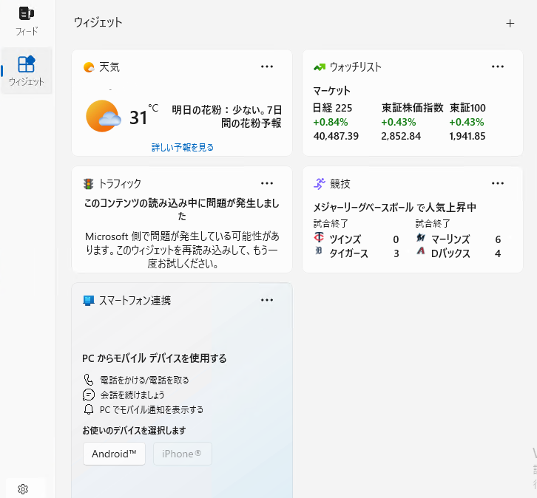
Task: Open the スマートフォン連携 widget title
Action: click(135, 301)
